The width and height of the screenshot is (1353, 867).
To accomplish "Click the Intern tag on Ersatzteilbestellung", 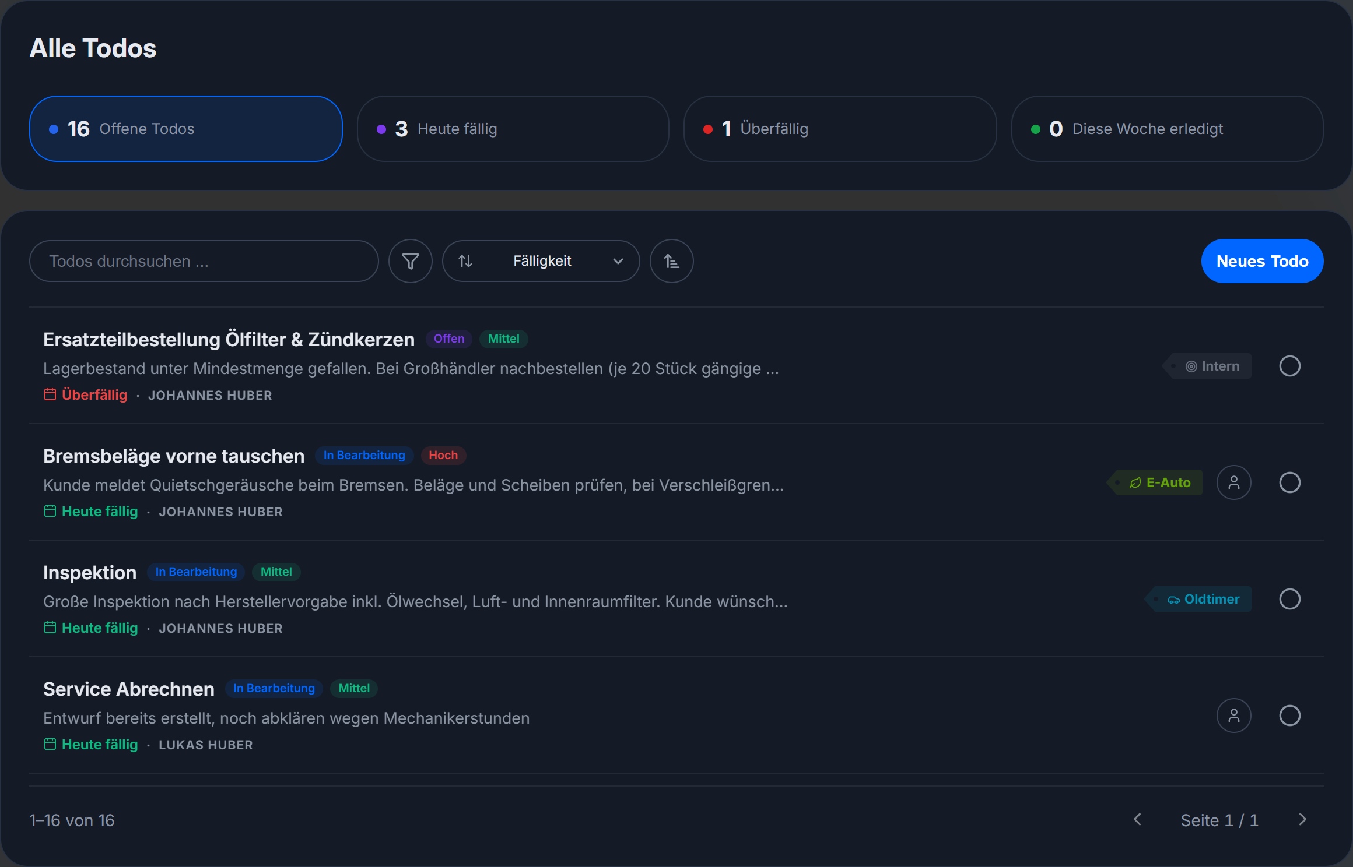I will pyautogui.click(x=1207, y=366).
